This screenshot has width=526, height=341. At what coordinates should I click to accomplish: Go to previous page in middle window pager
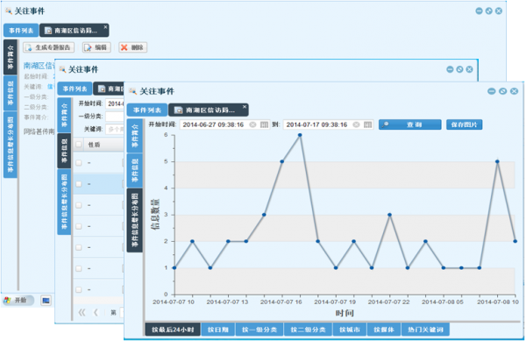pos(96,312)
